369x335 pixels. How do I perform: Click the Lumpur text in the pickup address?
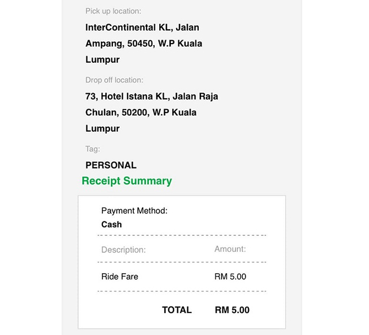coord(102,60)
